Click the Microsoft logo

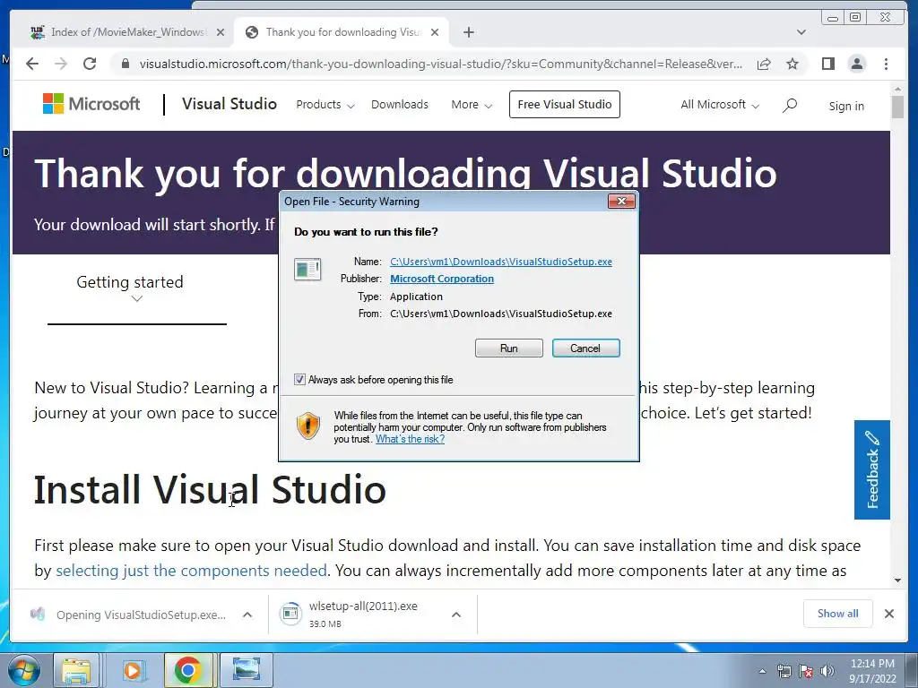tap(91, 104)
